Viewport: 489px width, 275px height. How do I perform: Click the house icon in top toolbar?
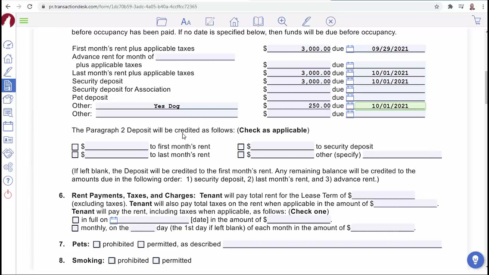click(234, 21)
